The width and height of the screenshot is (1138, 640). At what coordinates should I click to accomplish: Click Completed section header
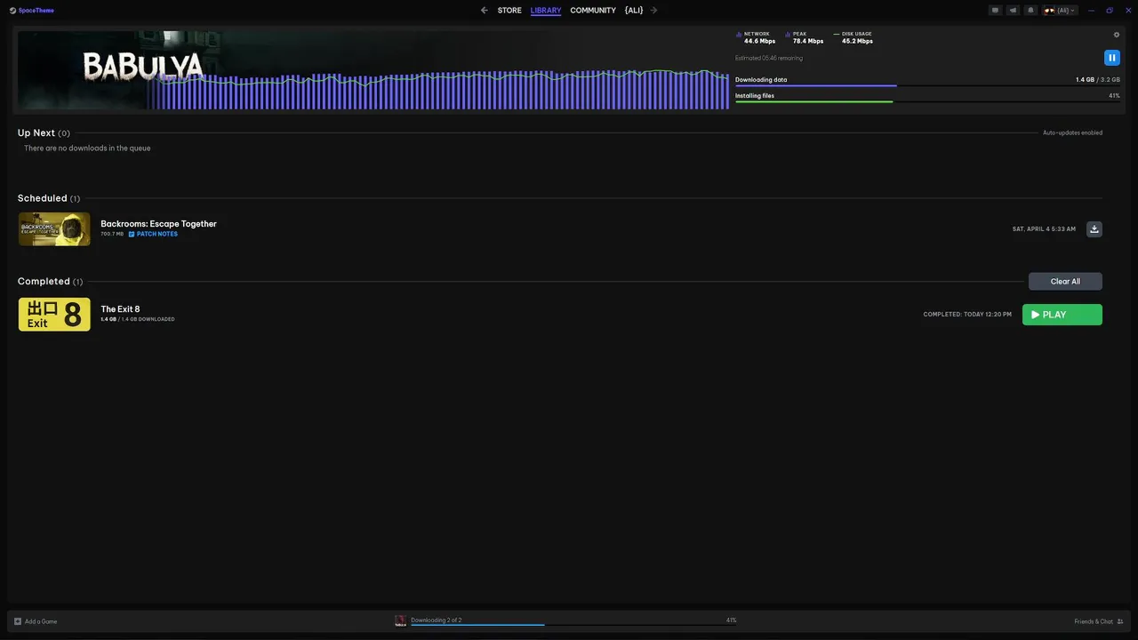(x=51, y=282)
